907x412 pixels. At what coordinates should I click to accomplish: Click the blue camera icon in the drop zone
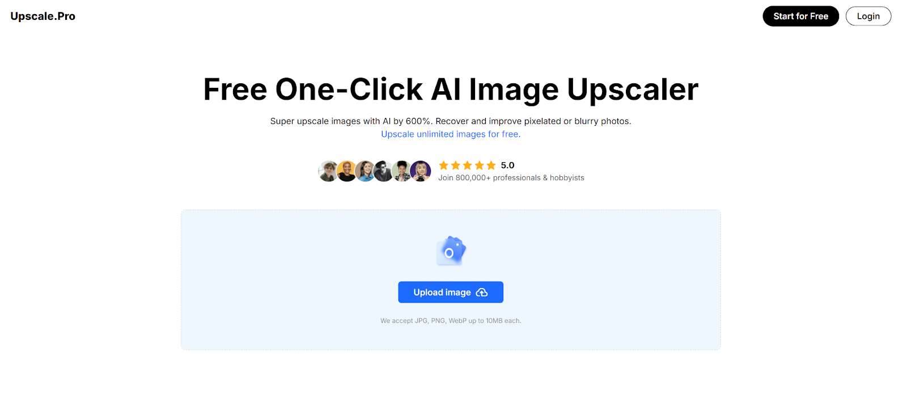(x=451, y=250)
